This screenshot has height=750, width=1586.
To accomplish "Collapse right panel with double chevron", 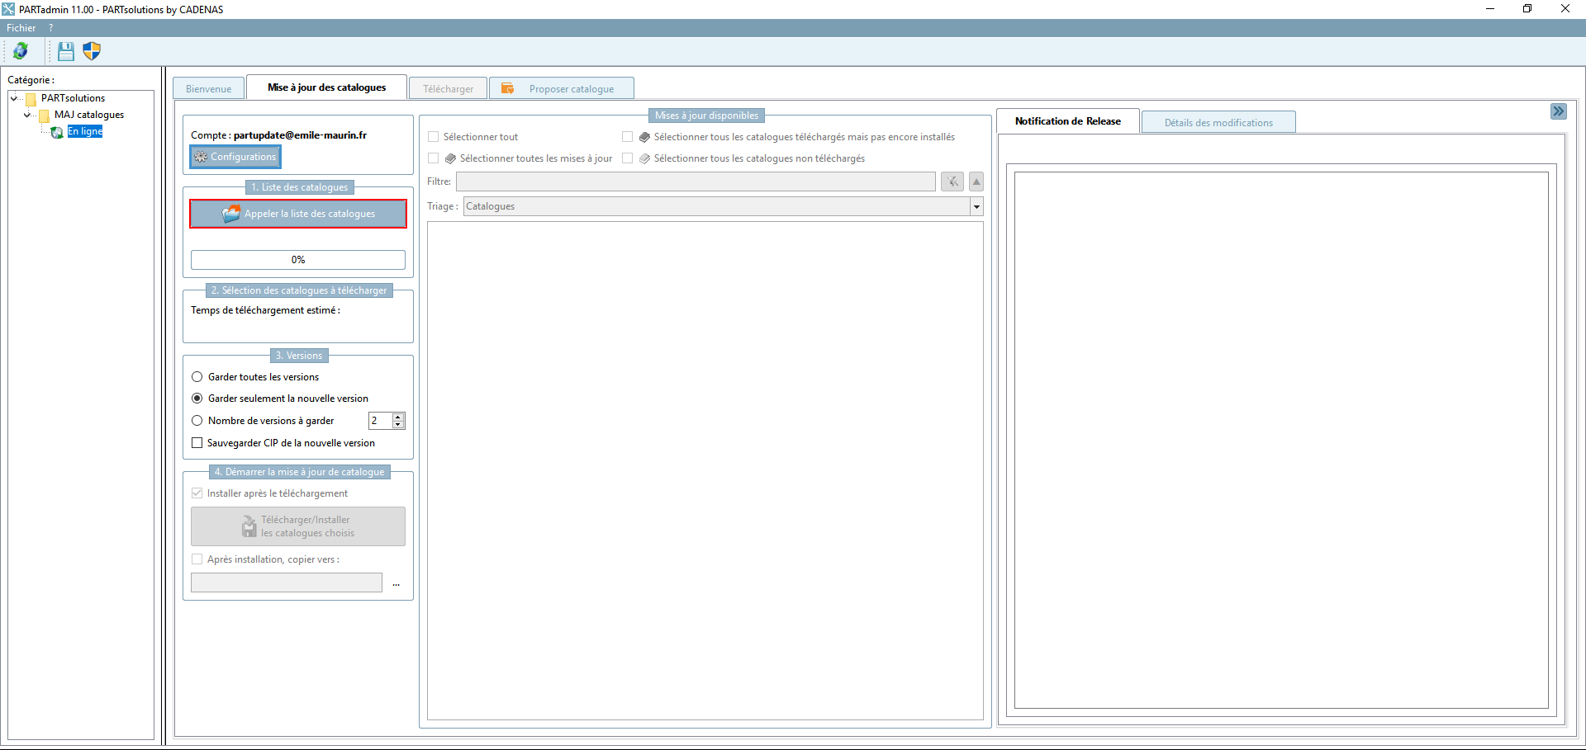I will [x=1559, y=111].
